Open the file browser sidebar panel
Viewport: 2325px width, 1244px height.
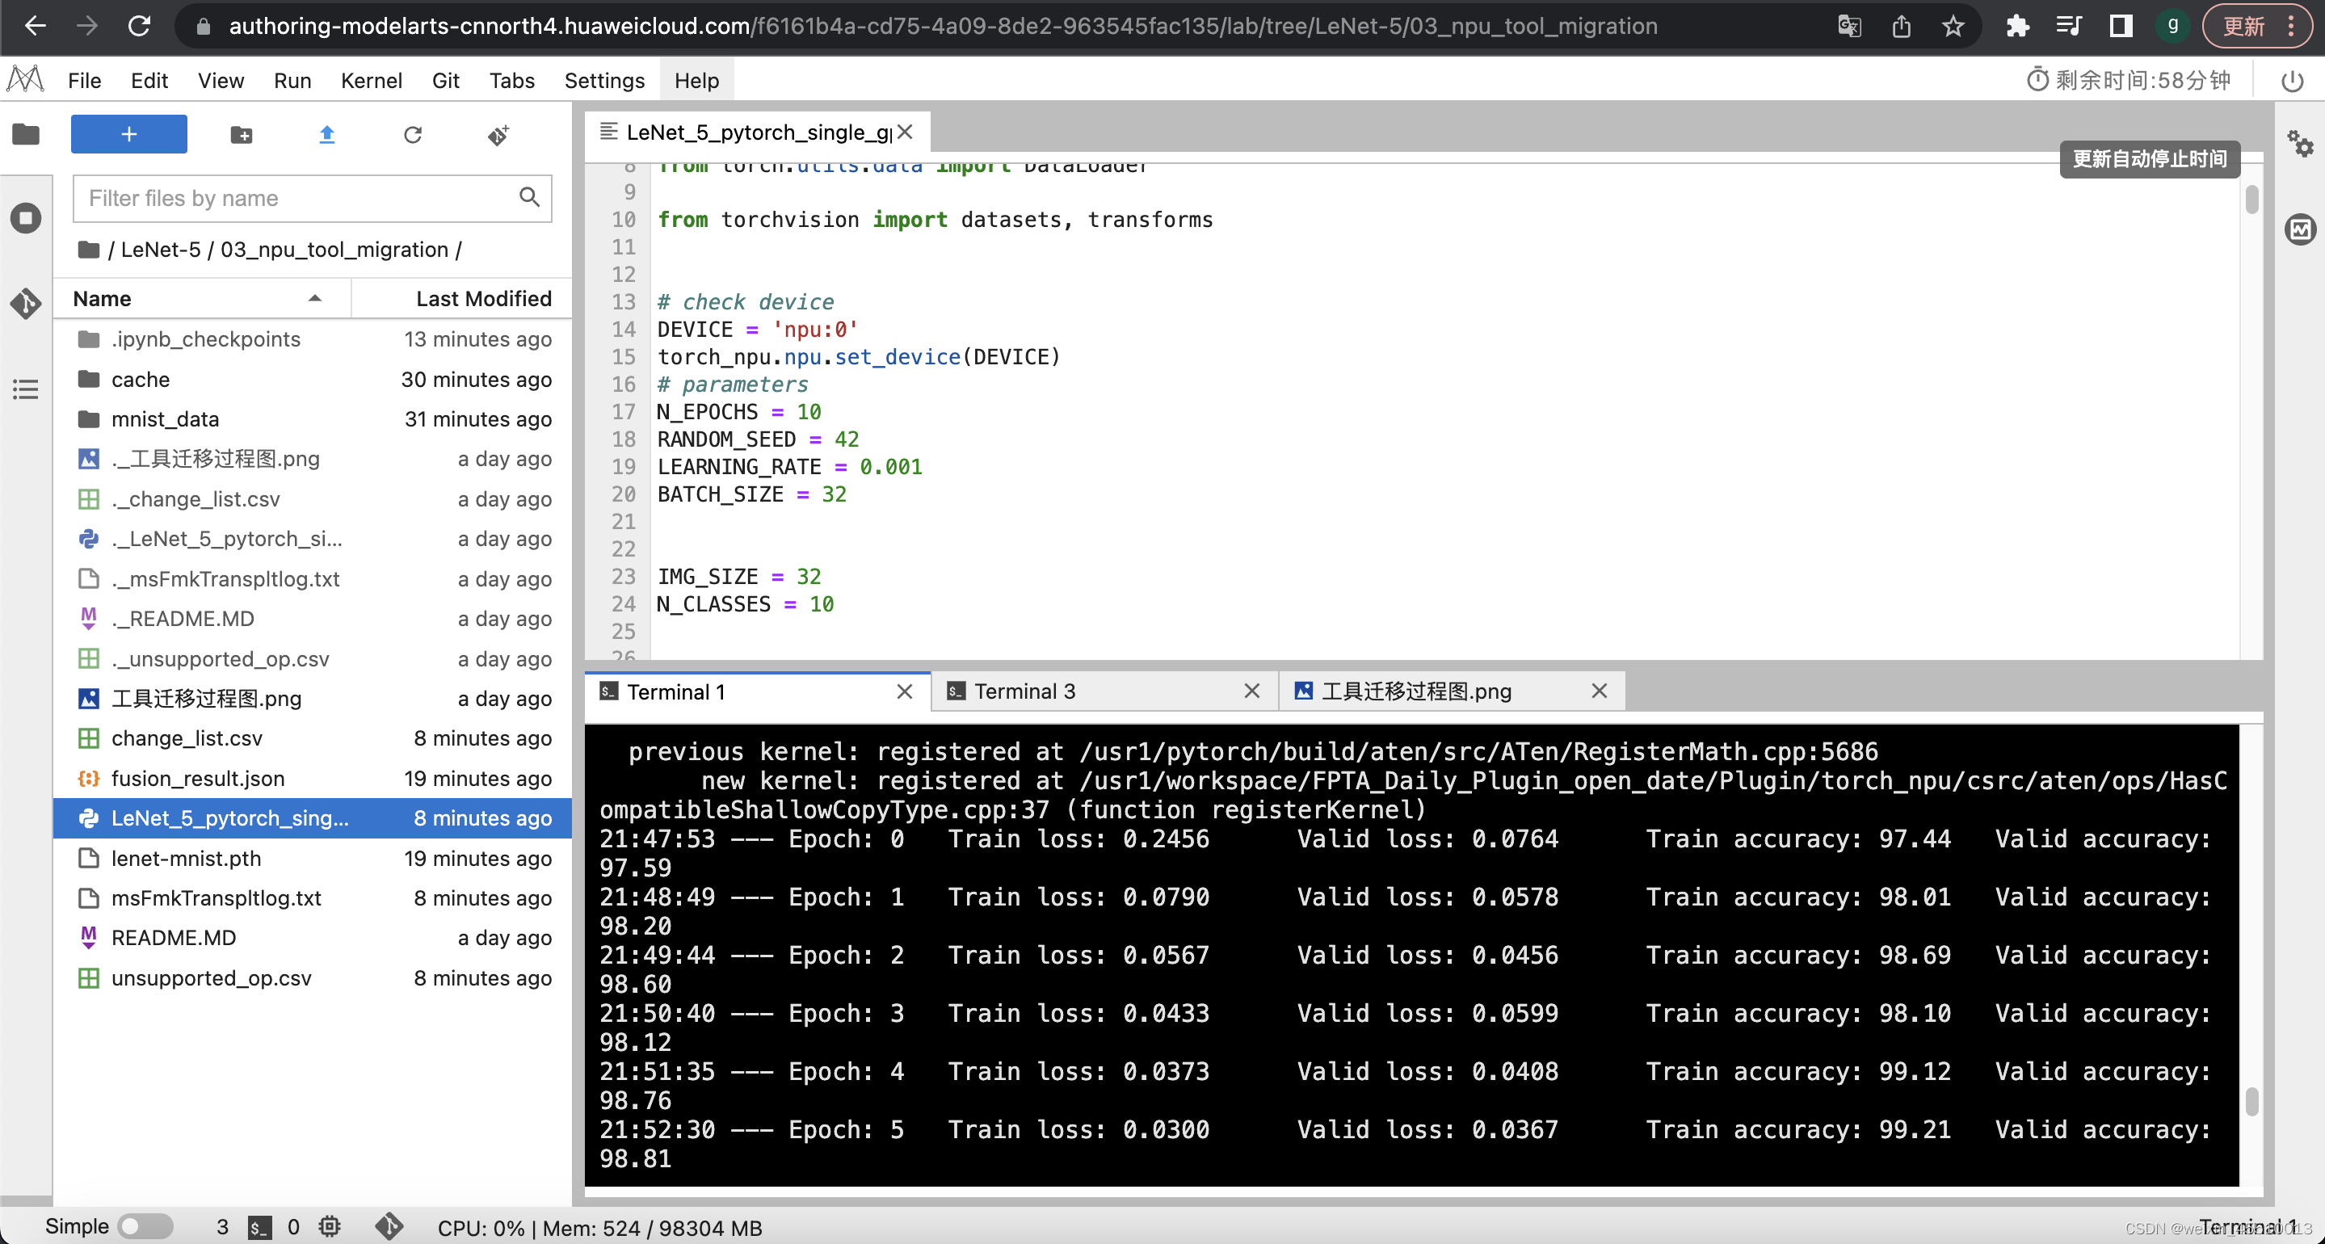pyautogui.click(x=25, y=133)
